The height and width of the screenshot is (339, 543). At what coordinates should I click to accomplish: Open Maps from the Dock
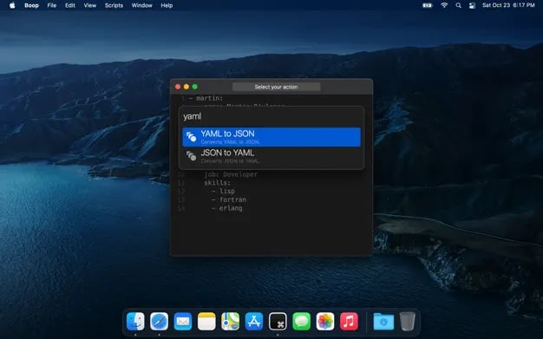click(230, 322)
